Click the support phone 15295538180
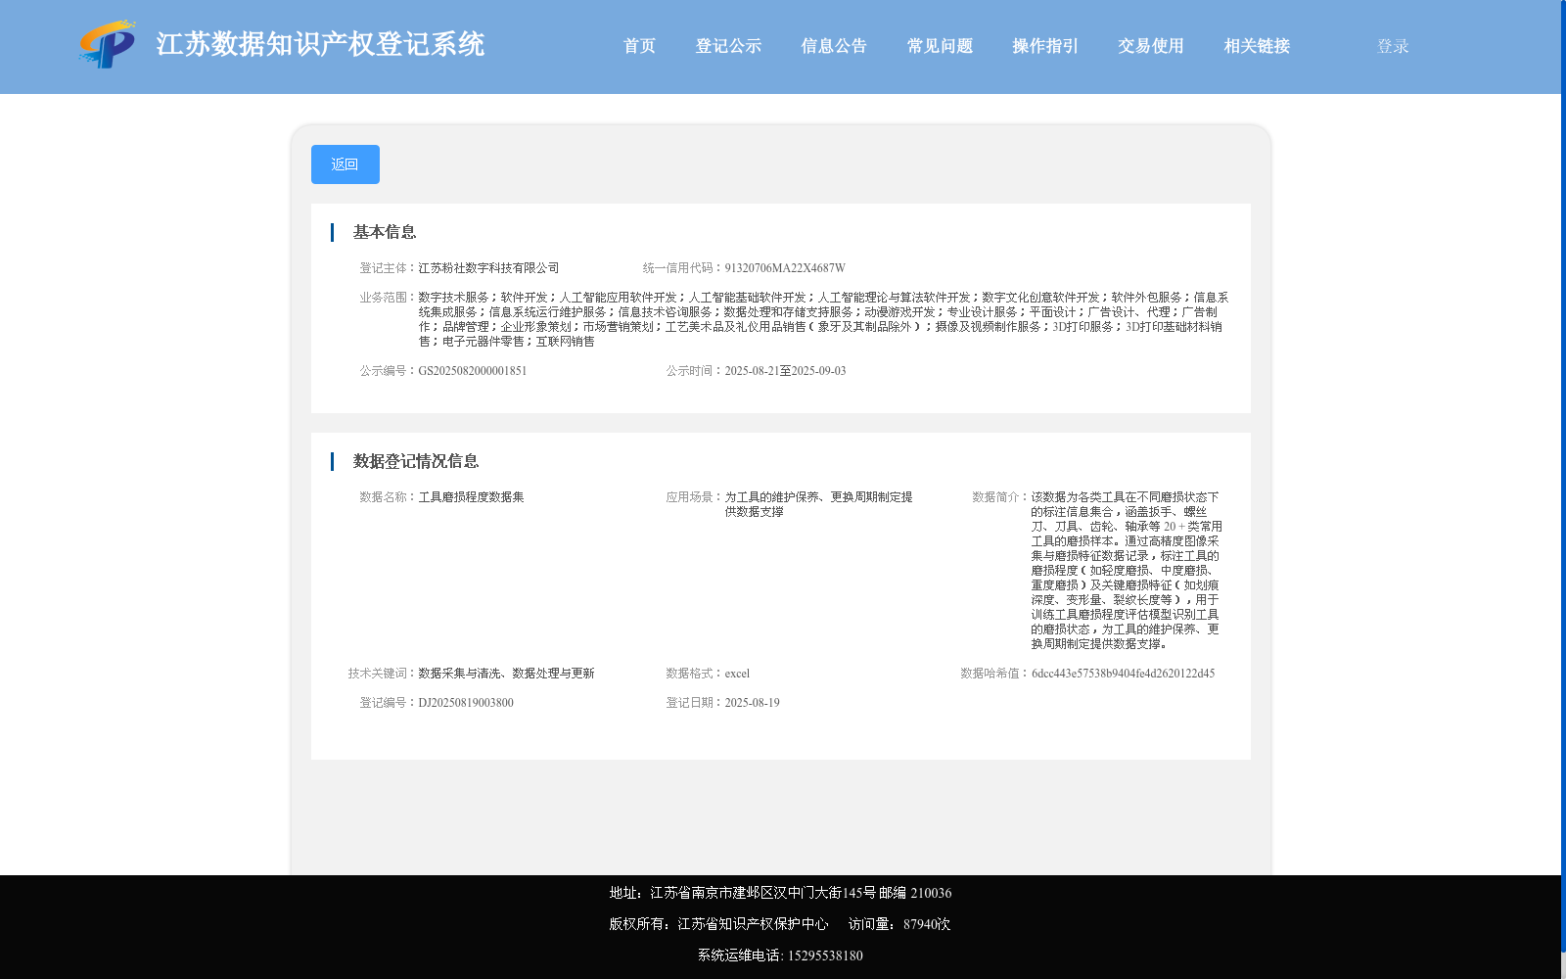The width and height of the screenshot is (1566, 979). [x=825, y=956]
